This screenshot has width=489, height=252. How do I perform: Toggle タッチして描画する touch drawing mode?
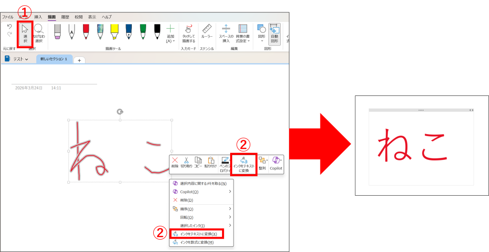[x=188, y=33]
